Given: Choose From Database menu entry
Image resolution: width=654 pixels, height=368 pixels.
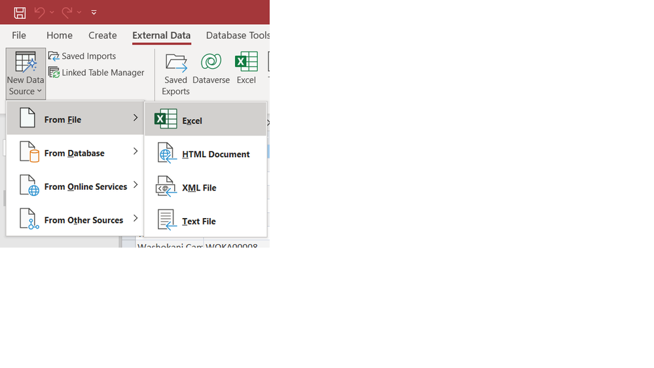Looking at the screenshot, I should [x=75, y=152].
